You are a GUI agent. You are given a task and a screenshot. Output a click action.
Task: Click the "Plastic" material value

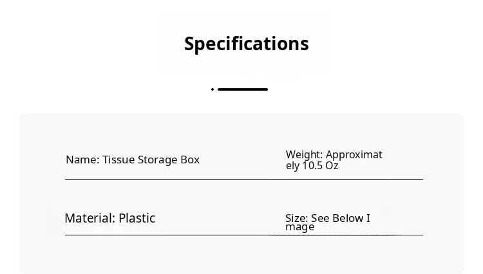pos(137,218)
